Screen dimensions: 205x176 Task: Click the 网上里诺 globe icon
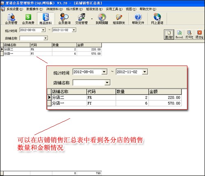coord(157,19)
